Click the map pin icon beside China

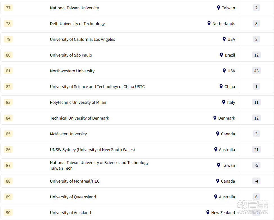pos(221,86)
